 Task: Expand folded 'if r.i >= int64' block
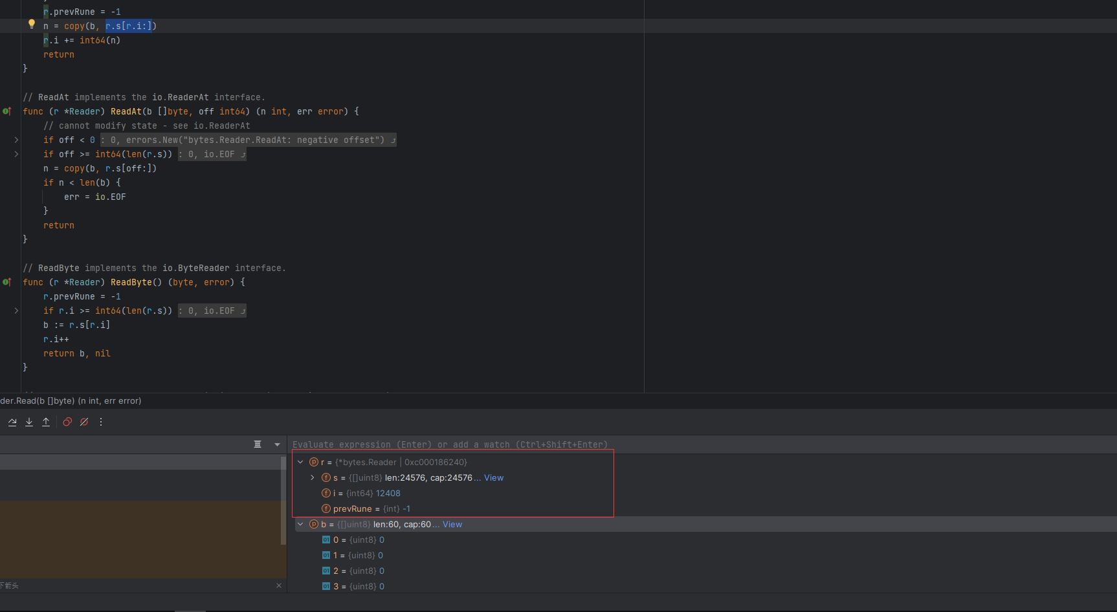click(16, 311)
